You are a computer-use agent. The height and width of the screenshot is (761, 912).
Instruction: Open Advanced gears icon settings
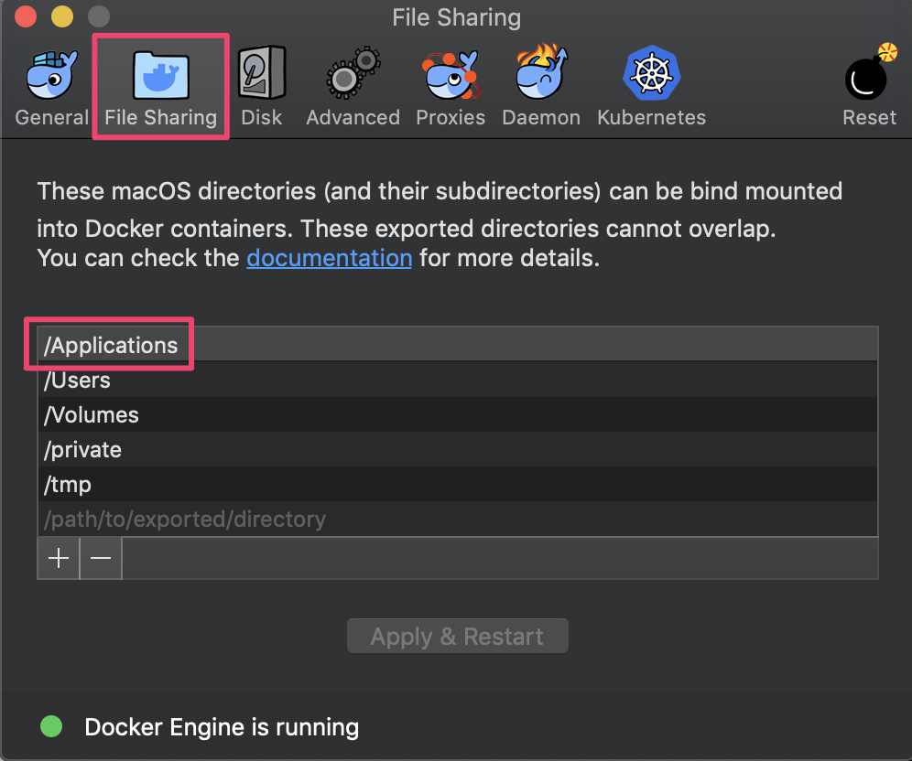(353, 77)
